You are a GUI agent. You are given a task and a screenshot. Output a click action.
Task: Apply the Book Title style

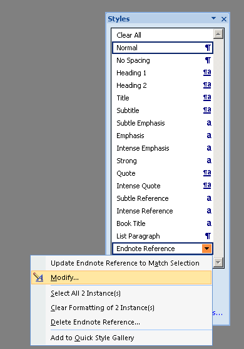[163, 223]
